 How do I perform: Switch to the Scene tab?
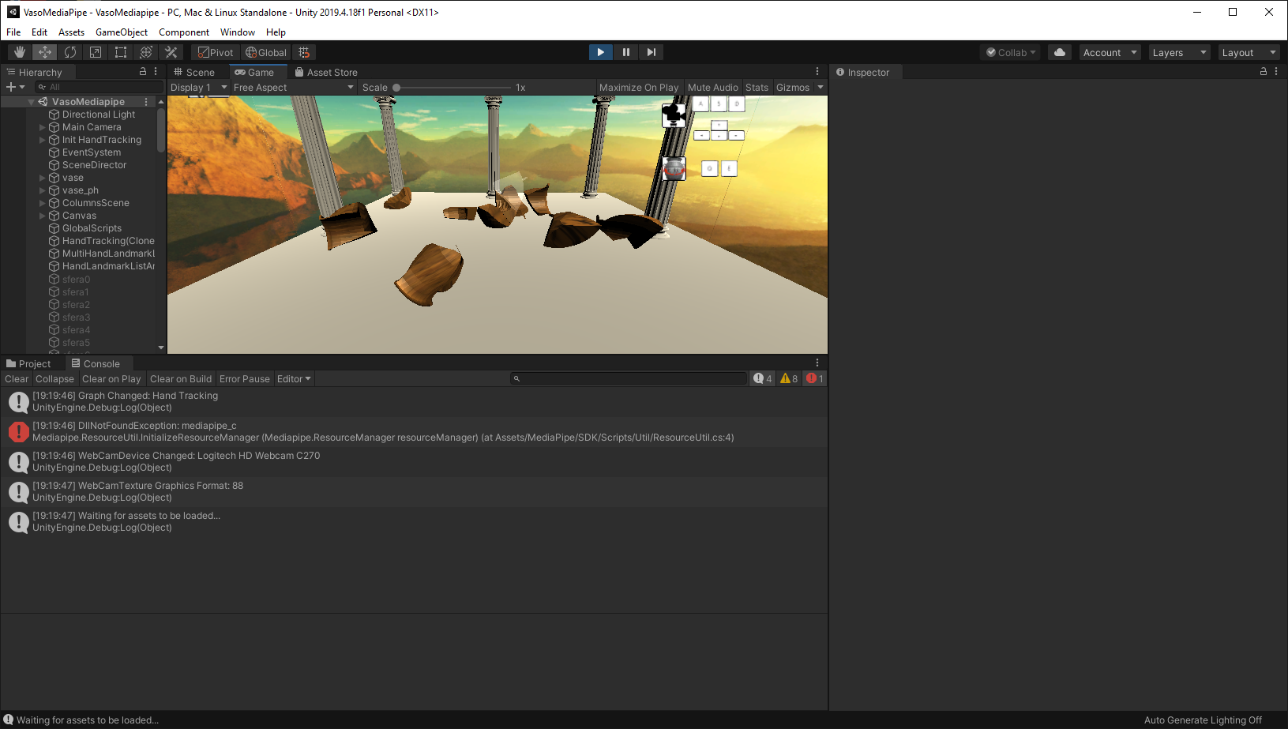point(195,72)
